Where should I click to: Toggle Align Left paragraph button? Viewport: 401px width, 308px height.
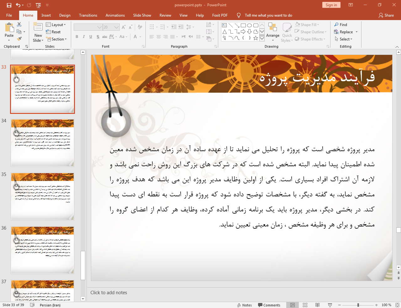click(x=152, y=37)
